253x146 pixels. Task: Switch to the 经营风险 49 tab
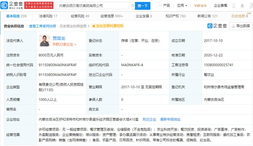click(80, 16)
